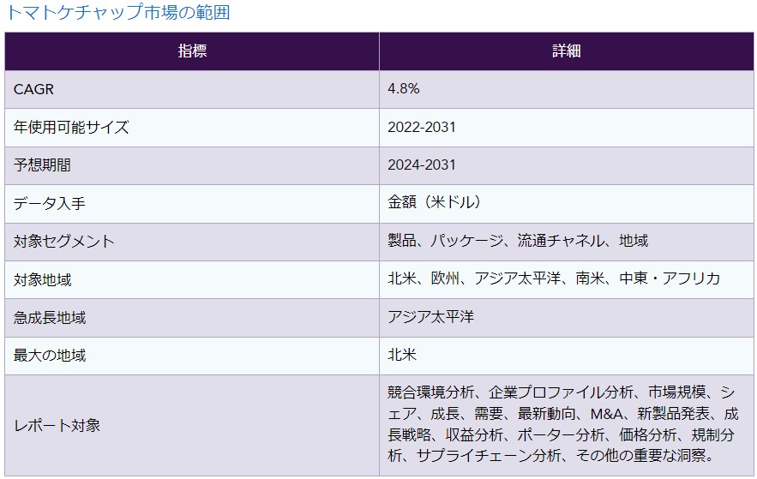Select the 金額（米ドル）value cell
This screenshot has height=479, width=757.
[x=434, y=203]
